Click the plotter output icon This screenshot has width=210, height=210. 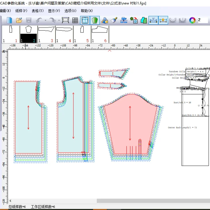(65, 20)
